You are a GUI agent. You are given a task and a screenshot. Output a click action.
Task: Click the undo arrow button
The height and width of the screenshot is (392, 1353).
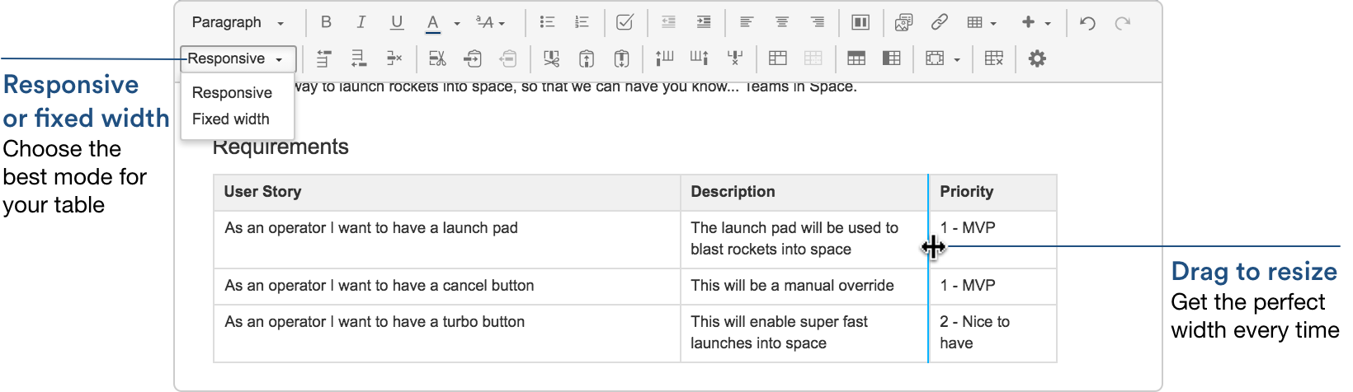pyautogui.click(x=1087, y=22)
